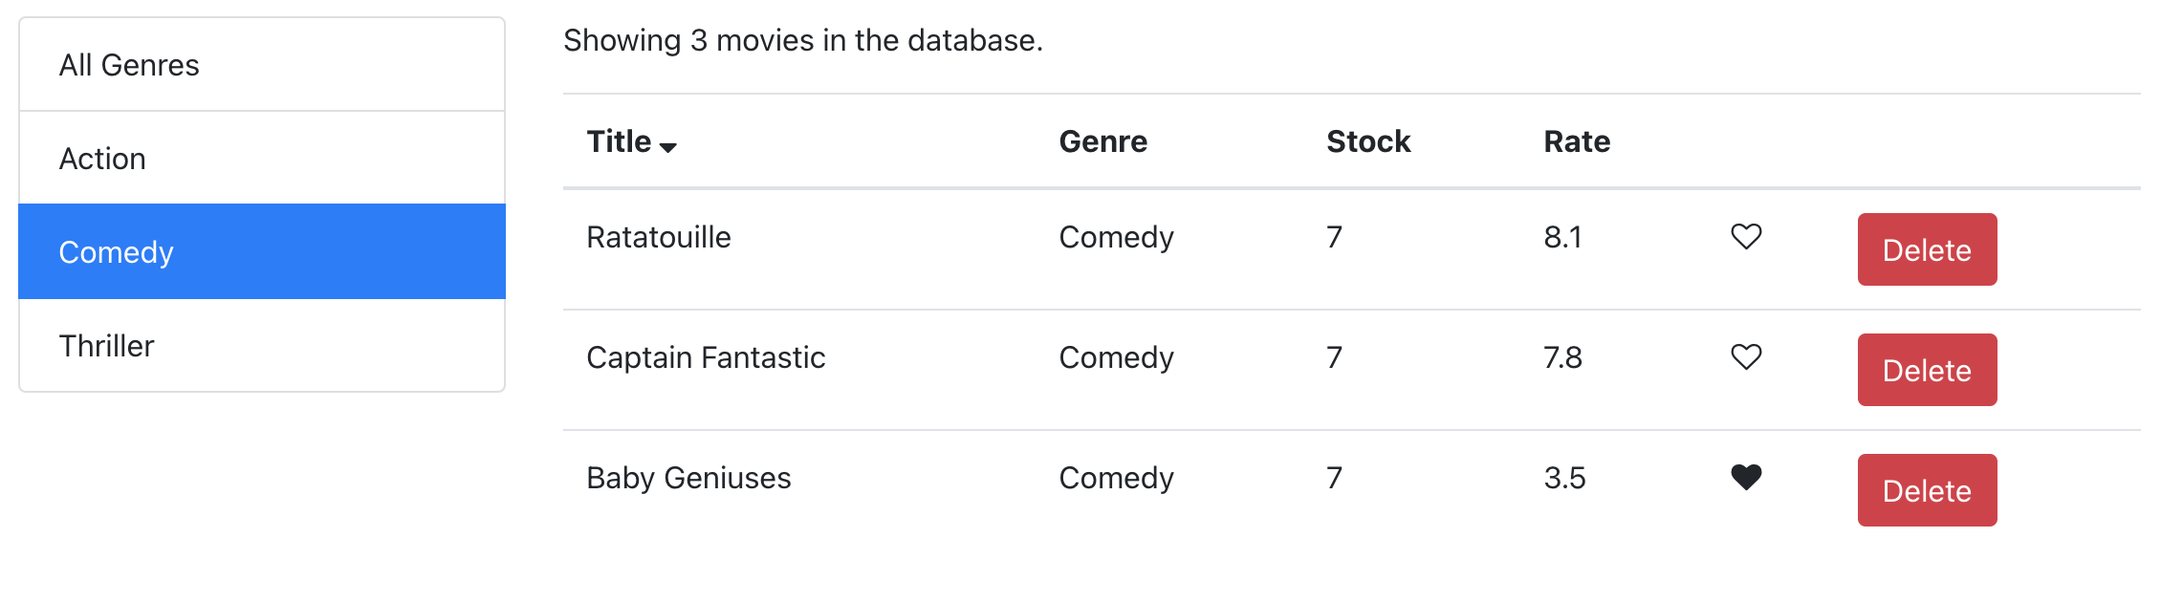
Task: Like the Ratatouille movie heart icon
Action: 1746,236
